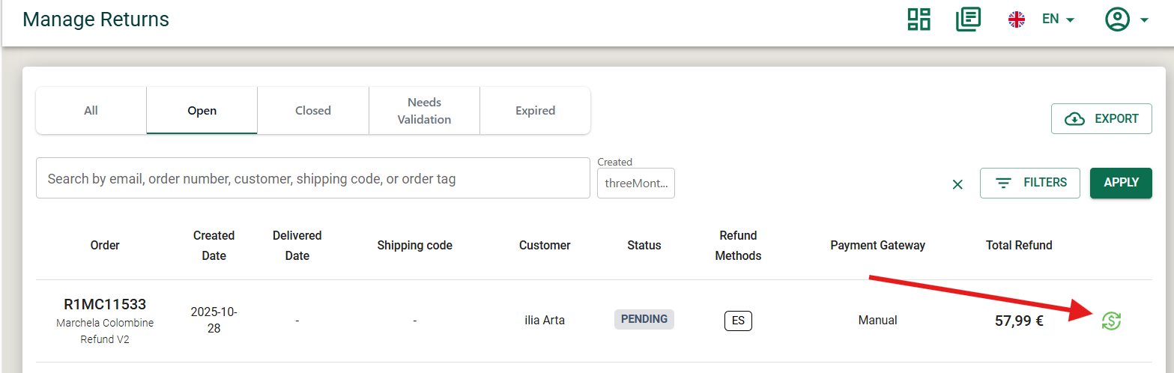The width and height of the screenshot is (1174, 373).
Task: Select the Needs Validation tab
Action: (424, 111)
